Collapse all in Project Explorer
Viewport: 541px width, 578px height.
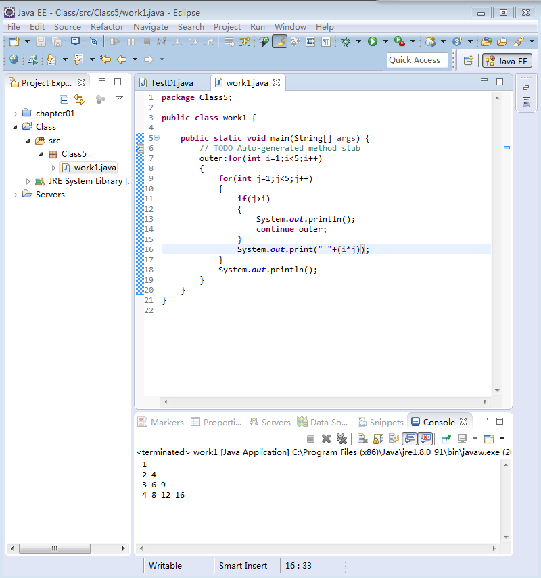64,99
